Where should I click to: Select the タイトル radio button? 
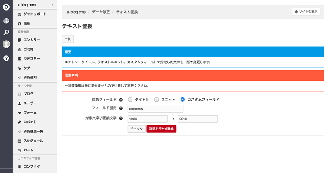pyautogui.click(x=130, y=100)
